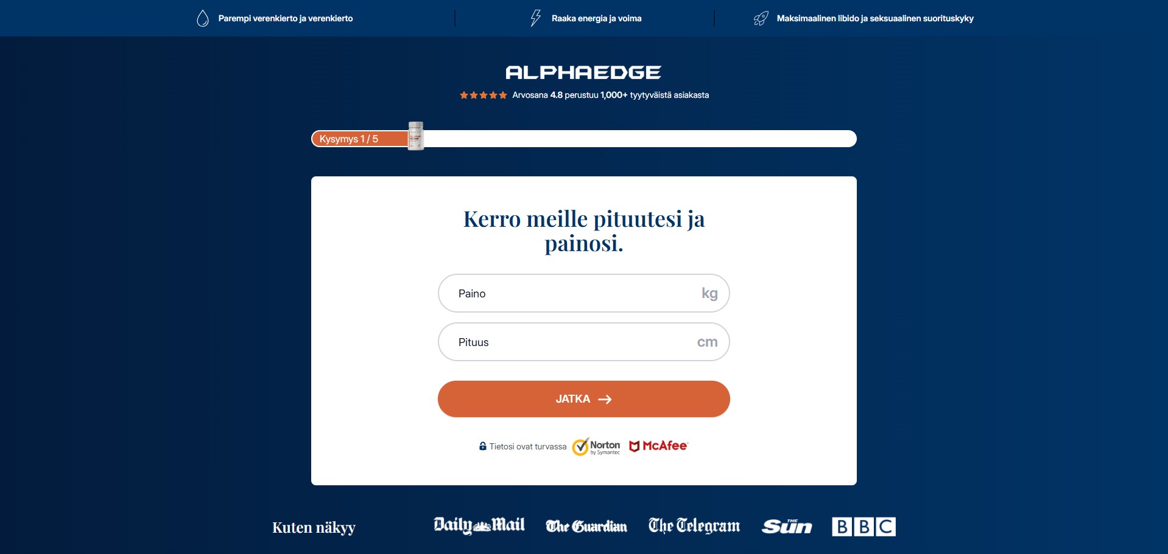Click The Telegram logo

(694, 525)
